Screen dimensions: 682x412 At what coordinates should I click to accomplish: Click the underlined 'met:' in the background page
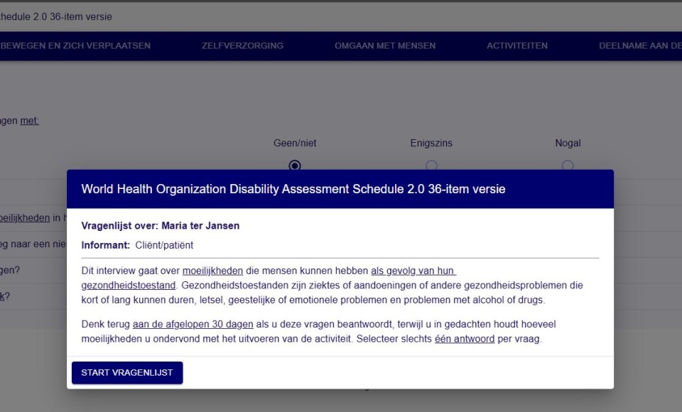[x=30, y=121]
